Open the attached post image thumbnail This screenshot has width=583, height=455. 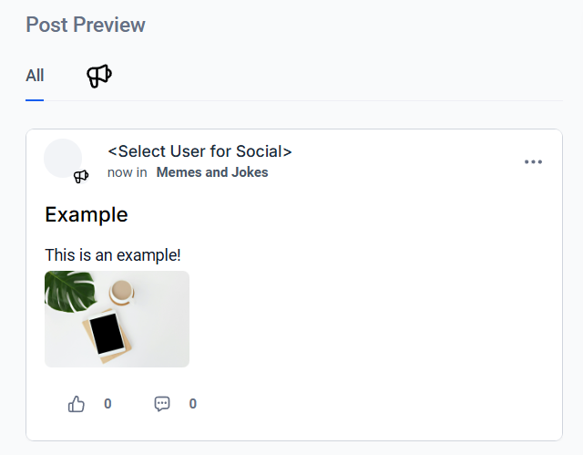coord(117,319)
